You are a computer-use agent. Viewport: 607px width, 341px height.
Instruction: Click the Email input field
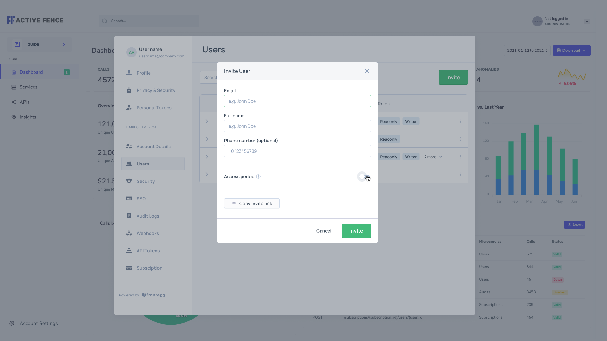pyautogui.click(x=297, y=101)
